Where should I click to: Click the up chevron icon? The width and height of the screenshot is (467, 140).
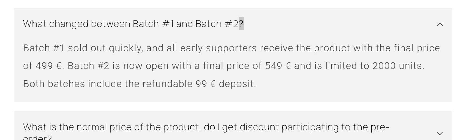pyautogui.click(x=440, y=24)
